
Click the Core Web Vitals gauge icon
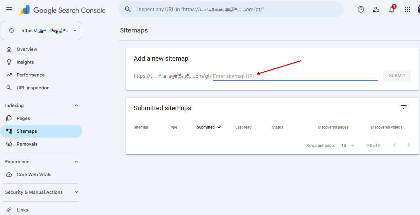(9, 175)
